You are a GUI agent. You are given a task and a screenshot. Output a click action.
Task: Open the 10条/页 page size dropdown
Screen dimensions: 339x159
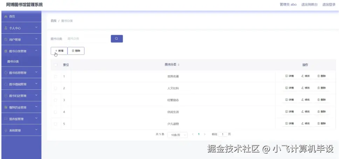[x=177, y=135]
